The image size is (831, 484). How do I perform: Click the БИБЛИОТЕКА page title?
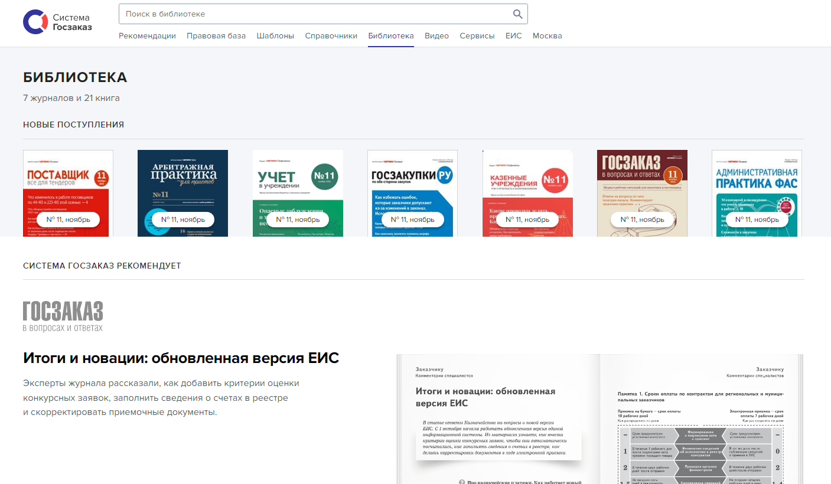point(75,77)
